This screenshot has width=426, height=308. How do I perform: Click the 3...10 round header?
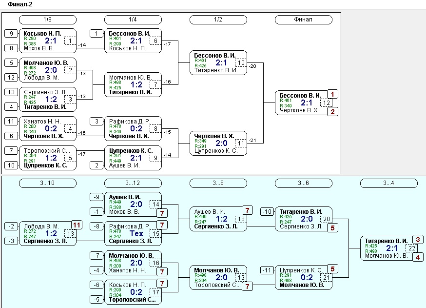[48, 183]
